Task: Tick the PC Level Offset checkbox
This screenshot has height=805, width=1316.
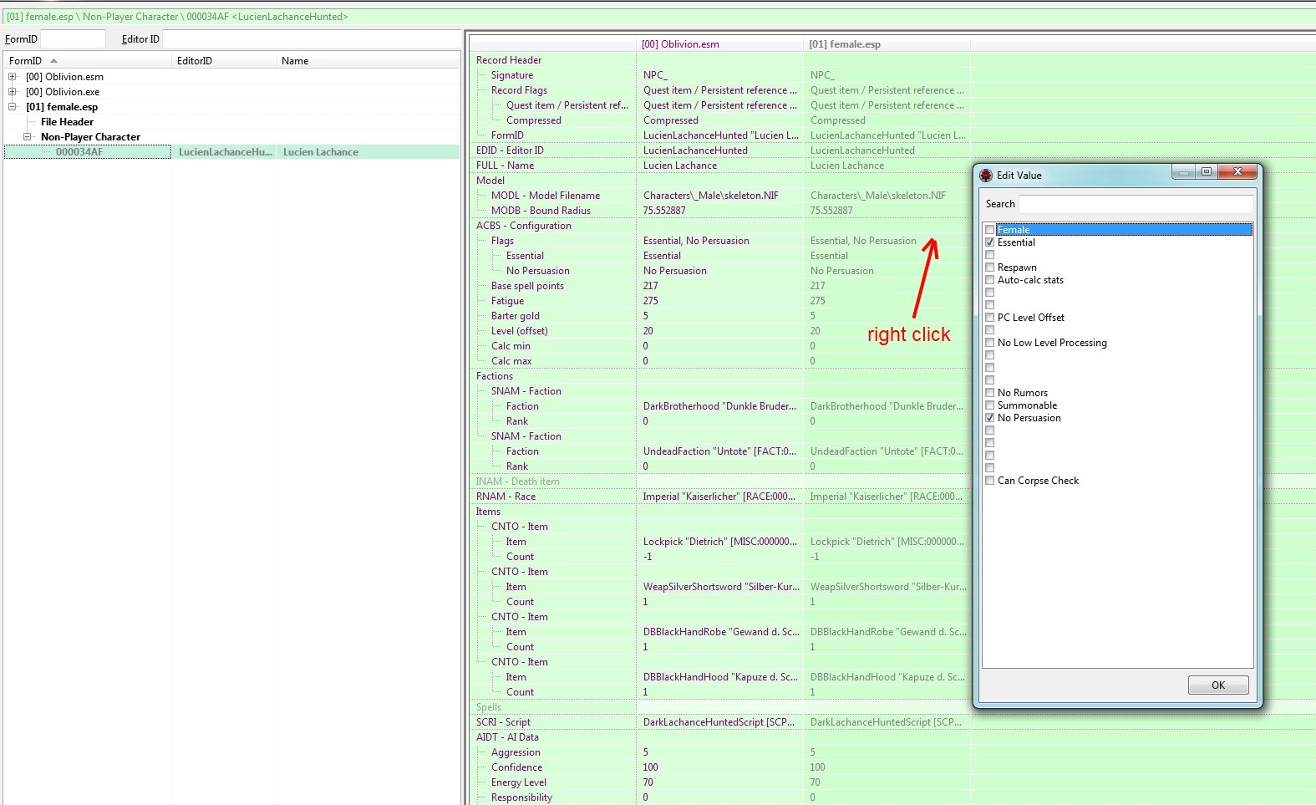Action: coord(990,318)
